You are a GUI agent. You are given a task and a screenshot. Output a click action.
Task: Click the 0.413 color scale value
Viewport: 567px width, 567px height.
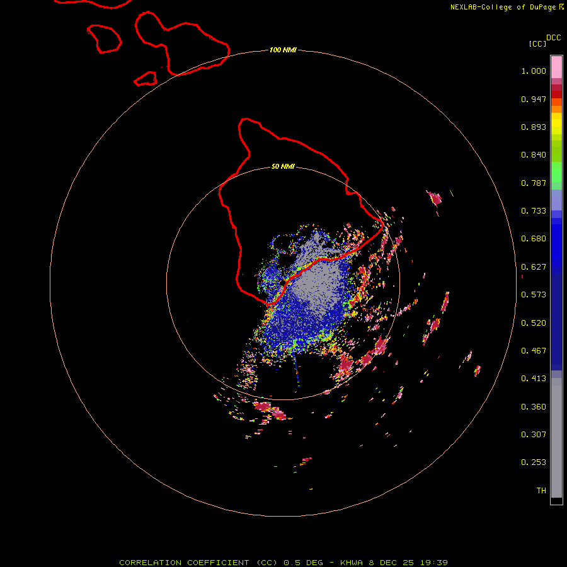534,379
